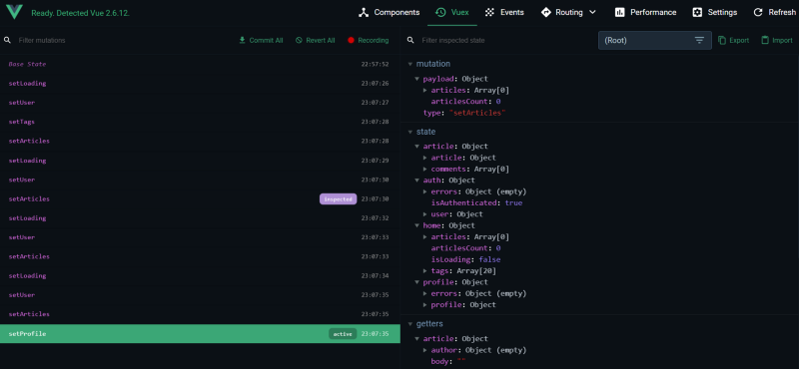The width and height of the screenshot is (799, 369).
Task: Select setArticles mutation at 23:07:33
Action: pos(200,256)
